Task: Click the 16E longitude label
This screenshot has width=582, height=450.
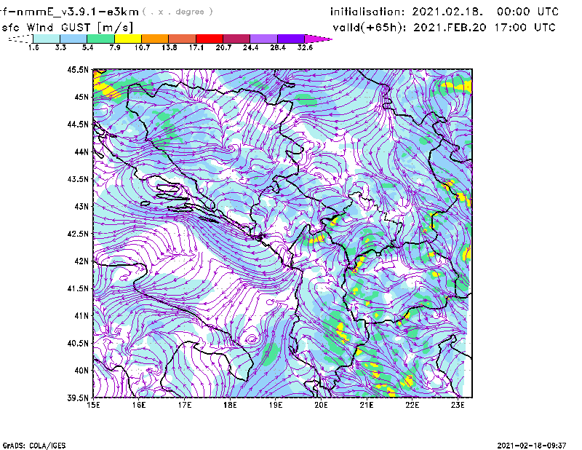Action: coord(139,405)
